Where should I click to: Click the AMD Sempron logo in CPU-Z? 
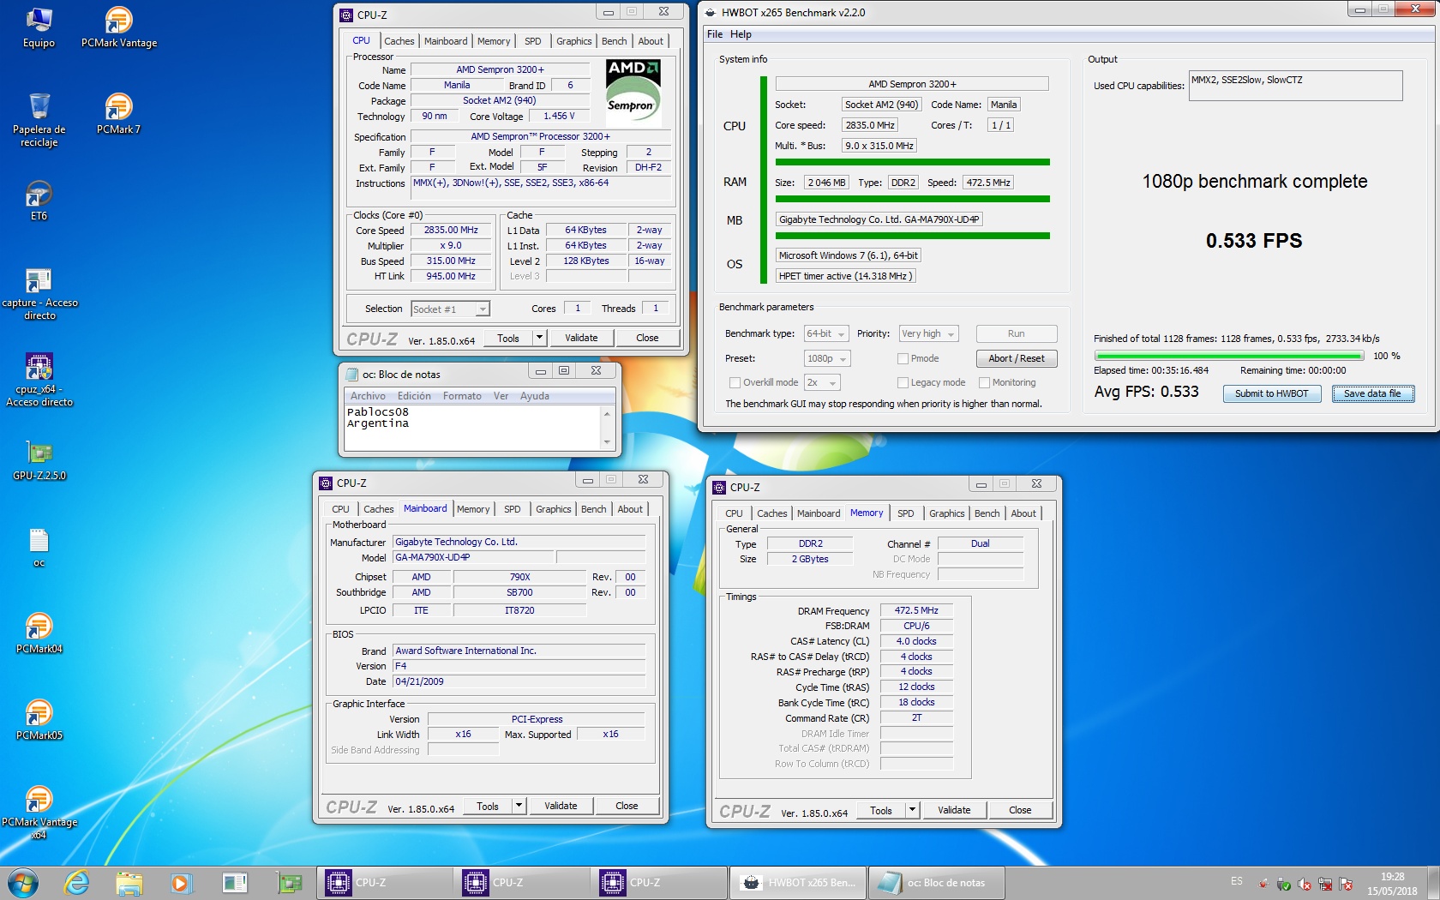[633, 91]
